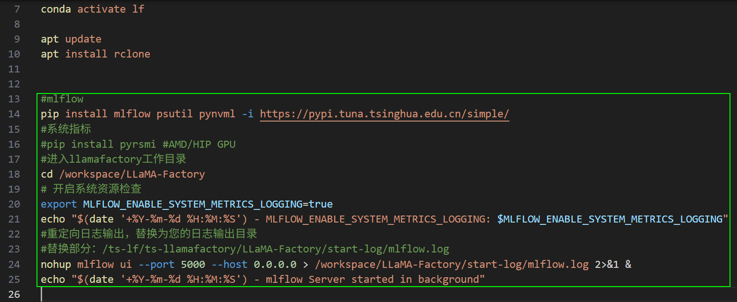Click the text 'apt install rclone'
This screenshot has height=302, width=737.
click(x=95, y=54)
